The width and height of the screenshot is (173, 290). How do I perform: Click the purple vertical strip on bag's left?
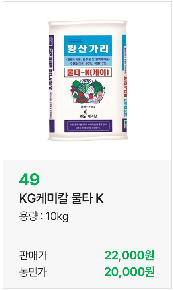tap(51, 83)
